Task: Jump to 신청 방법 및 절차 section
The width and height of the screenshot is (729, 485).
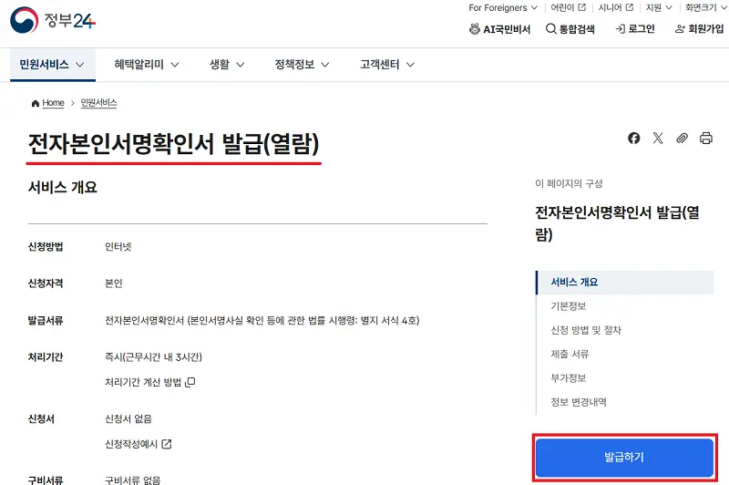Action: 586,330
